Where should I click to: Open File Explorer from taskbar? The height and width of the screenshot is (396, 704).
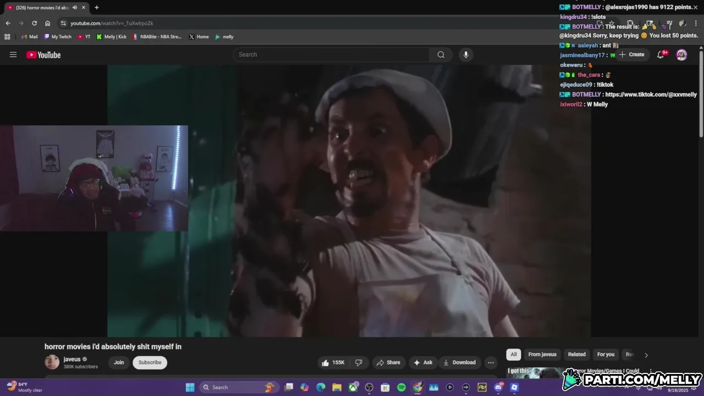pos(337,387)
